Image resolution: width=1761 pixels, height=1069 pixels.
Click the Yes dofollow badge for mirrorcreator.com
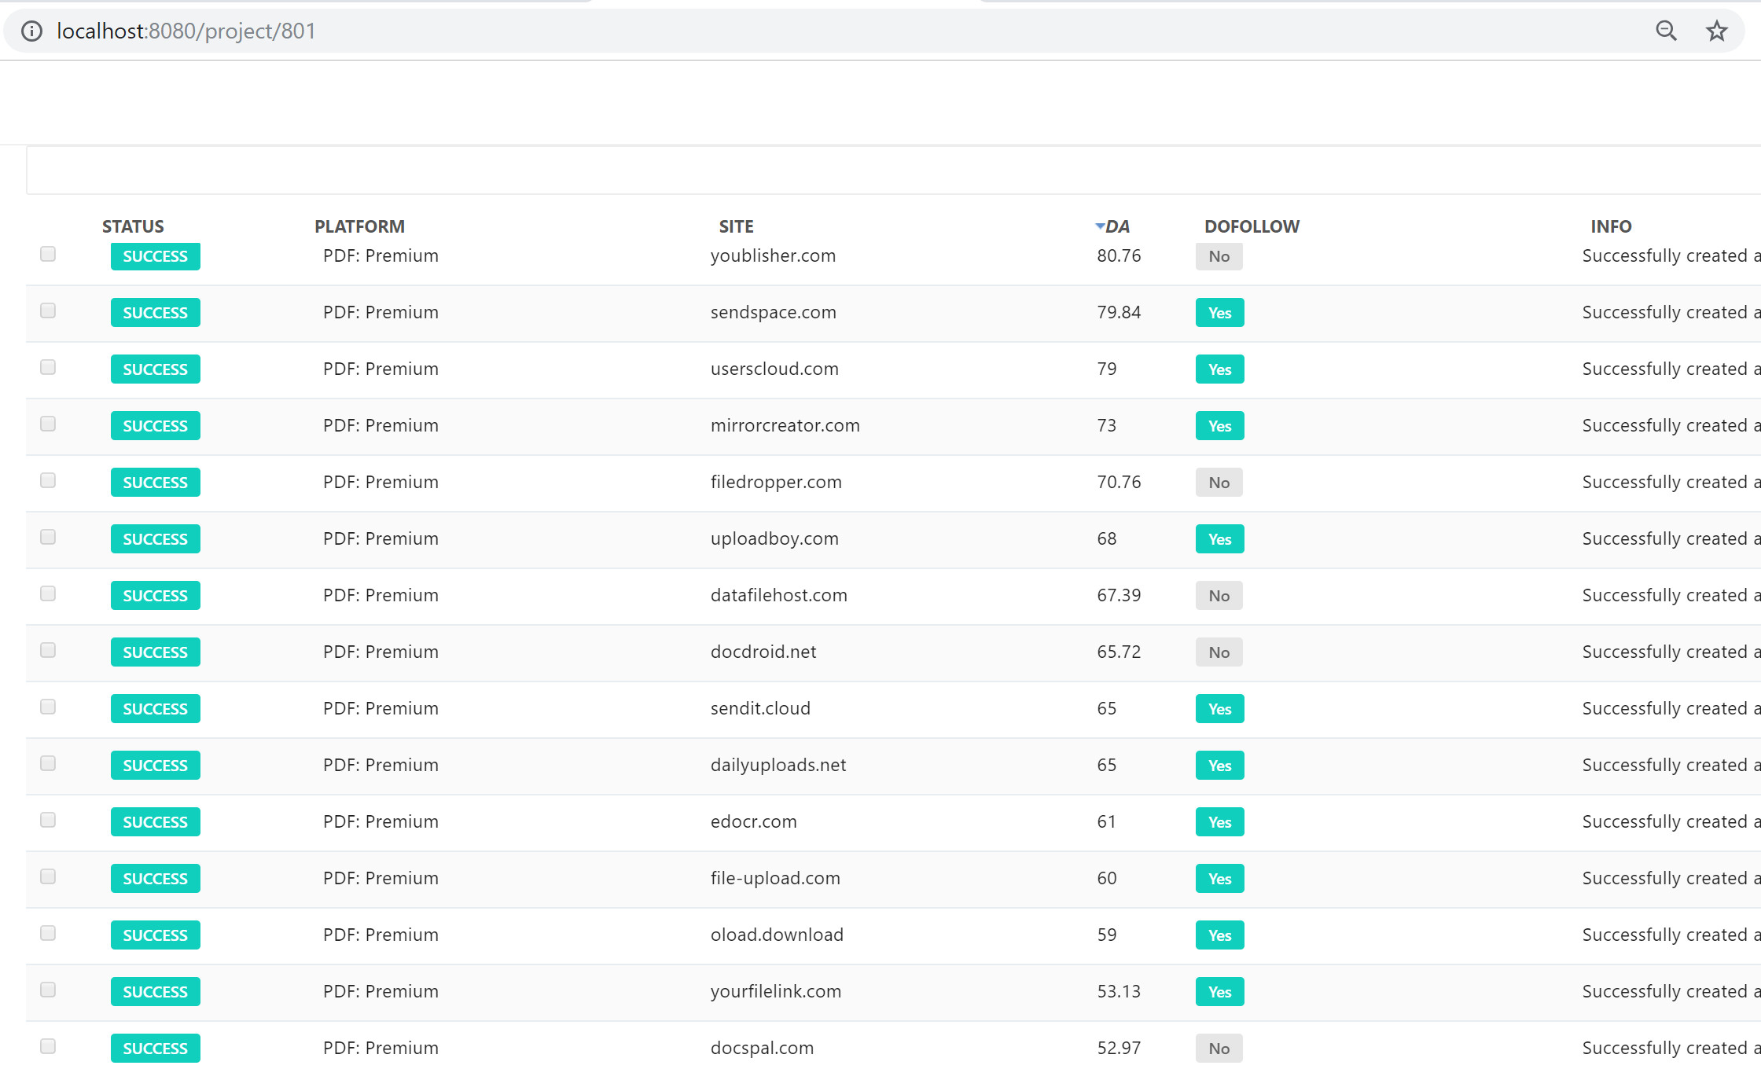[x=1220, y=426]
